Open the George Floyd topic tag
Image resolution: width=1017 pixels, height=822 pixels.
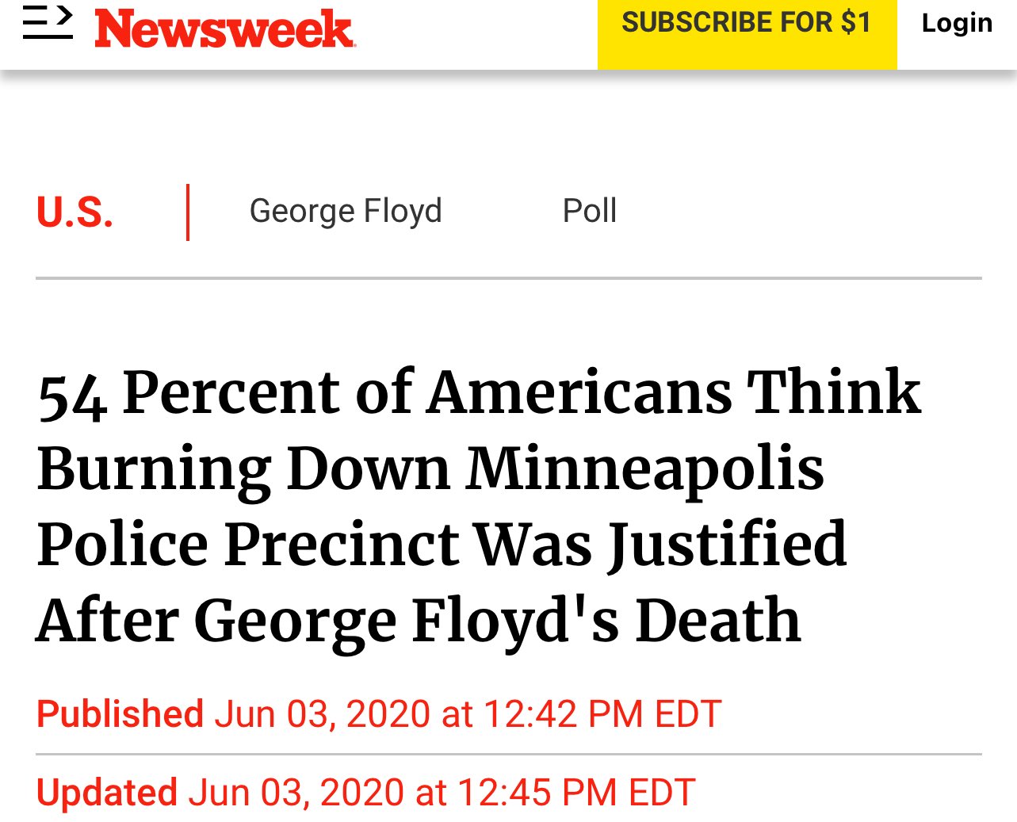click(x=346, y=211)
